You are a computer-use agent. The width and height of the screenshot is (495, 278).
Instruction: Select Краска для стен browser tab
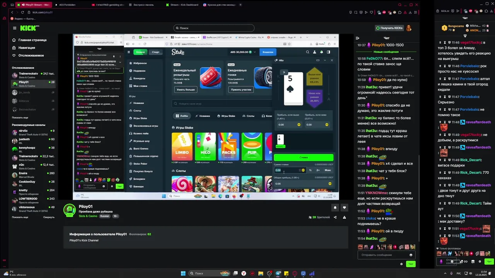[x=220, y=5]
